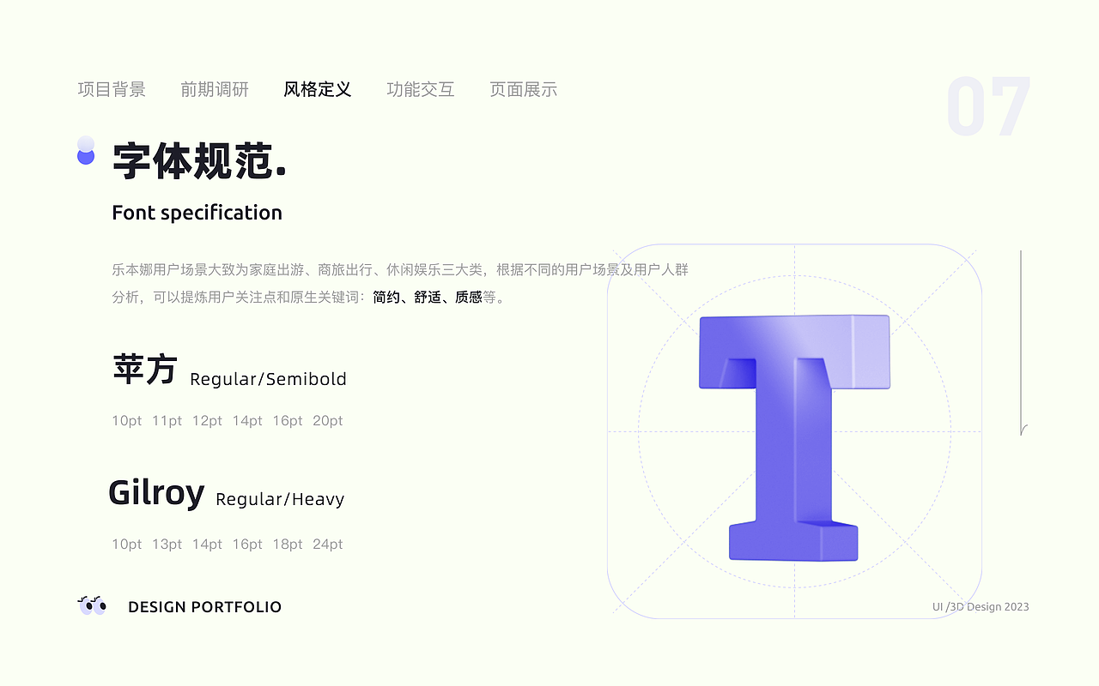Click the 苹方 font name
1099x686 pixels.
click(x=144, y=369)
